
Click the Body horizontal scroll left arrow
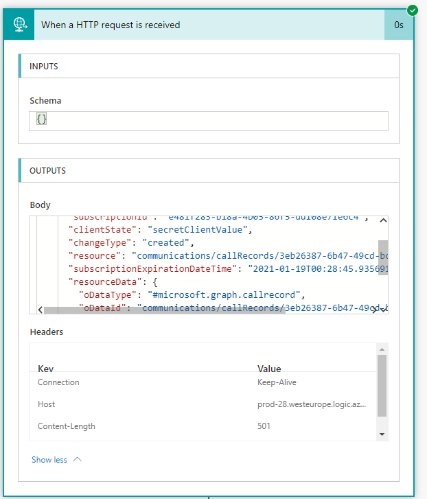[x=40, y=310]
